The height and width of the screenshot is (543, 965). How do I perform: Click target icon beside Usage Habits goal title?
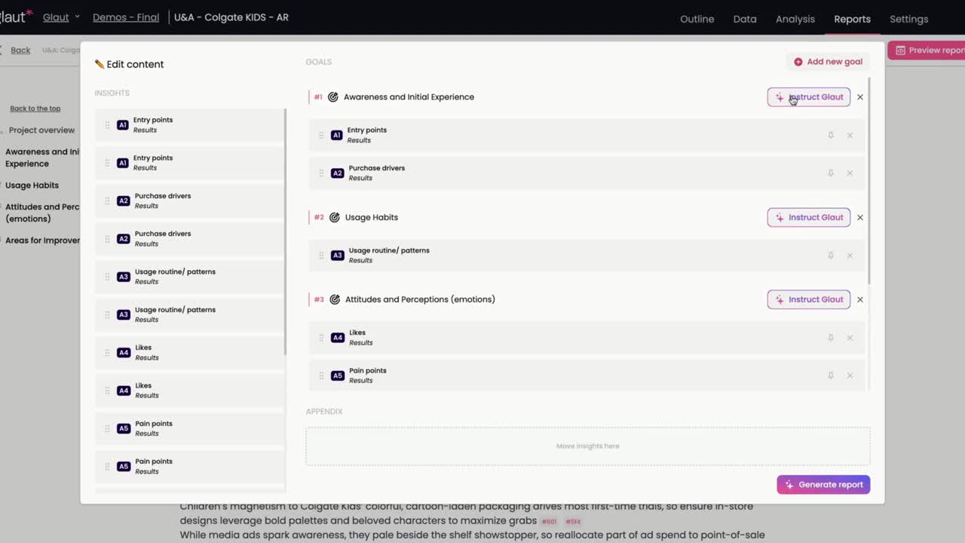(x=335, y=217)
